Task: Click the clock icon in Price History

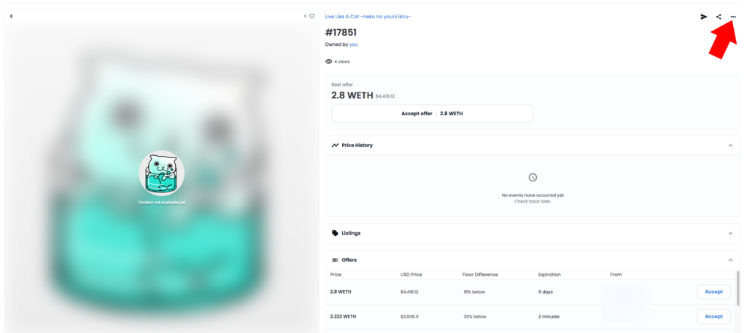Action: (533, 178)
